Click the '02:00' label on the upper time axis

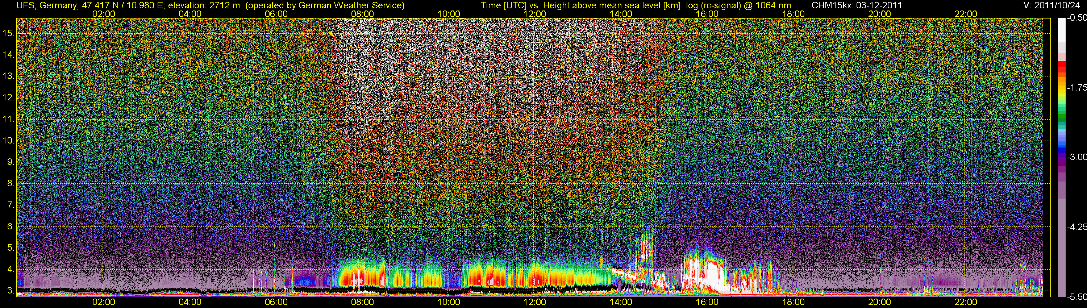[x=103, y=14]
